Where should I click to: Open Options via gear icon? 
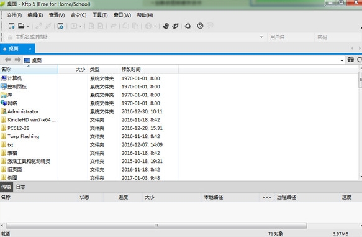(188, 26)
